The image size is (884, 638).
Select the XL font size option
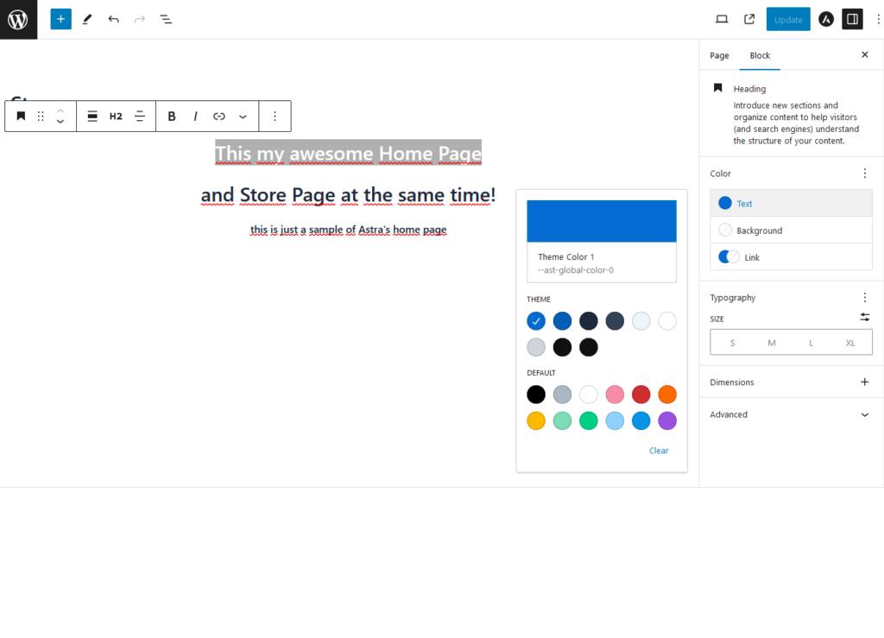tap(850, 343)
